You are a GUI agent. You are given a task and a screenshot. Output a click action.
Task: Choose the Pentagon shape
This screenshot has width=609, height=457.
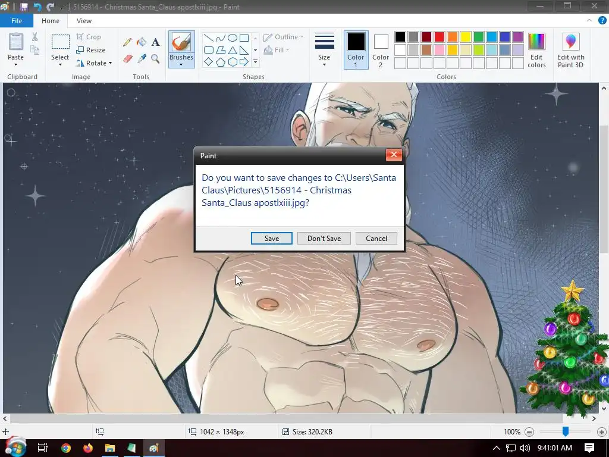[221, 62]
